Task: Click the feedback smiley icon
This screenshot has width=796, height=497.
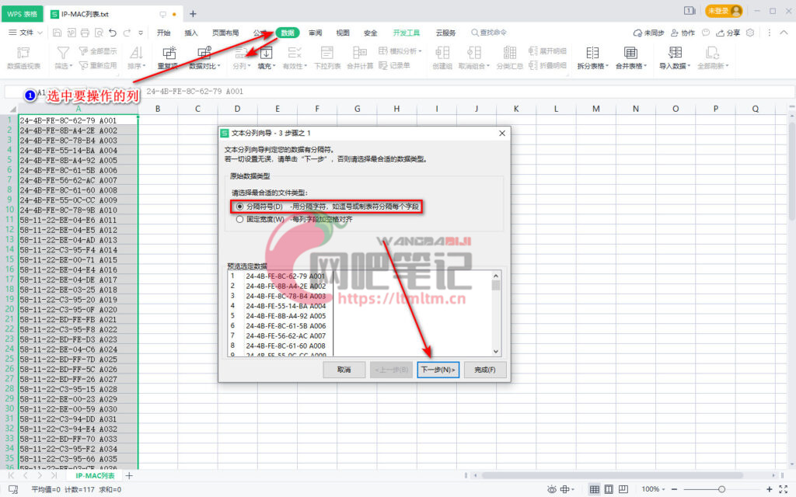Action: pyautogui.click(x=706, y=33)
